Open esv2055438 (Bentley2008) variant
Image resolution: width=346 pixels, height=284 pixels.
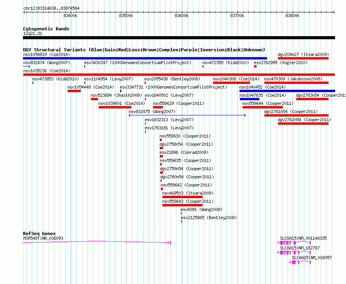click(172, 79)
